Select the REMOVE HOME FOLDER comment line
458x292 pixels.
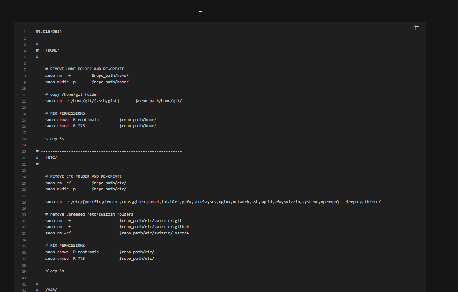pyautogui.click(x=85, y=69)
